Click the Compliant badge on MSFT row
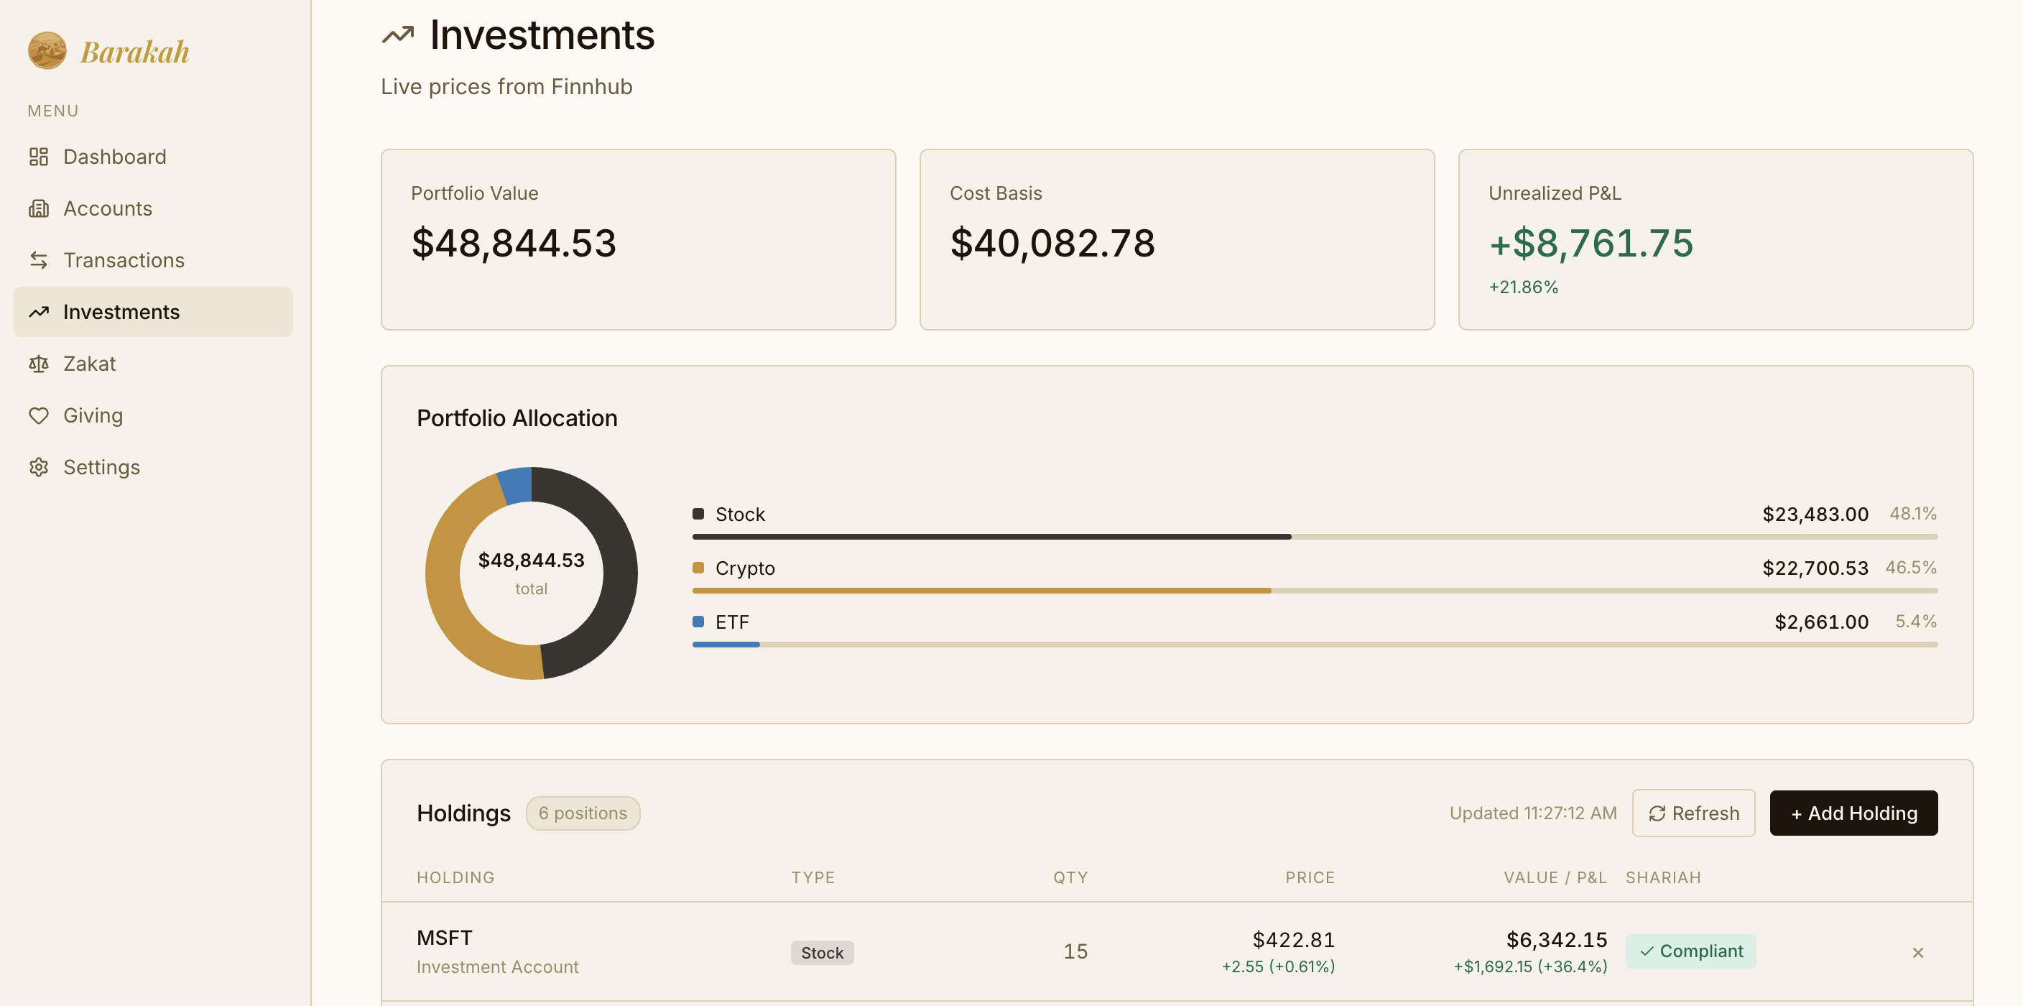Screen dimensions: 2023x1006 (1690, 951)
